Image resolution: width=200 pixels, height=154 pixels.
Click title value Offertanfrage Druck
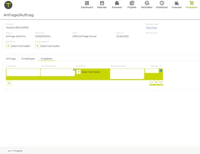pos(84,36)
